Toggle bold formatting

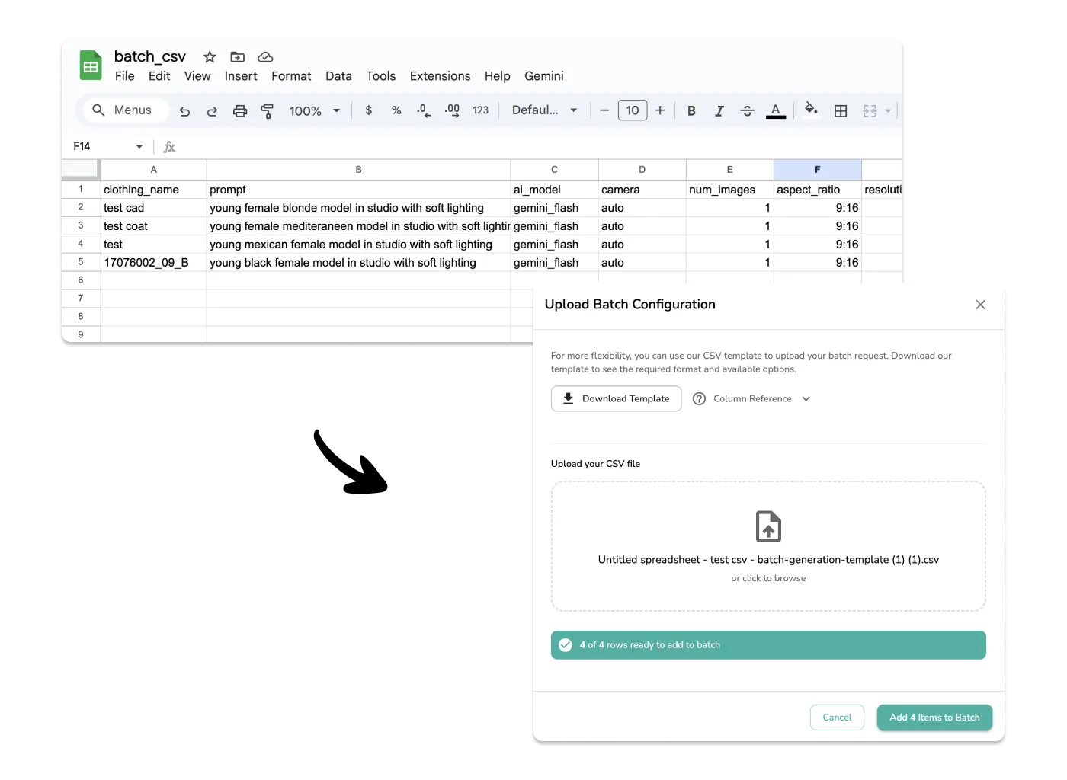pyautogui.click(x=691, y=110)
